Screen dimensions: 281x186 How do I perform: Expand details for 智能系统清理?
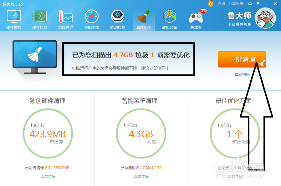coord(141,176)
